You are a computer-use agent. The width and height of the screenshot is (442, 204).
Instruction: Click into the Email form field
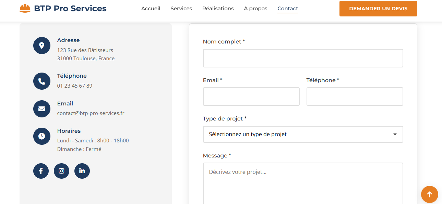pos(251,97)
